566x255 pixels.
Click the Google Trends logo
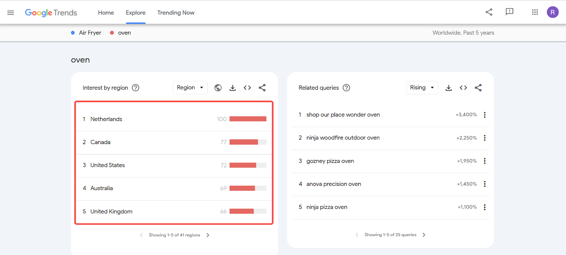51,13
